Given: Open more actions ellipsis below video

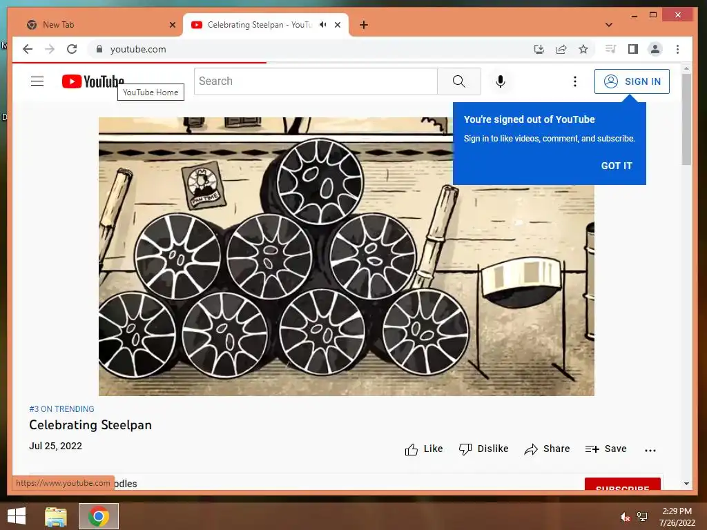Looking at the screenshot, I should click(650, 450).
